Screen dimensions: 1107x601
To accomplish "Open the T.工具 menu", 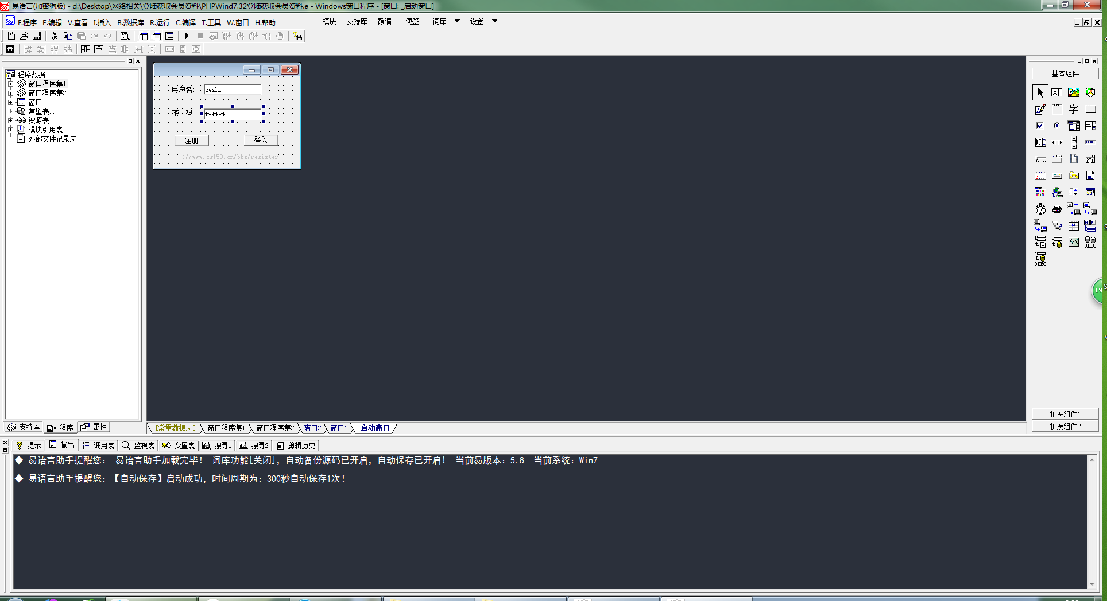I will pos(211,22).
